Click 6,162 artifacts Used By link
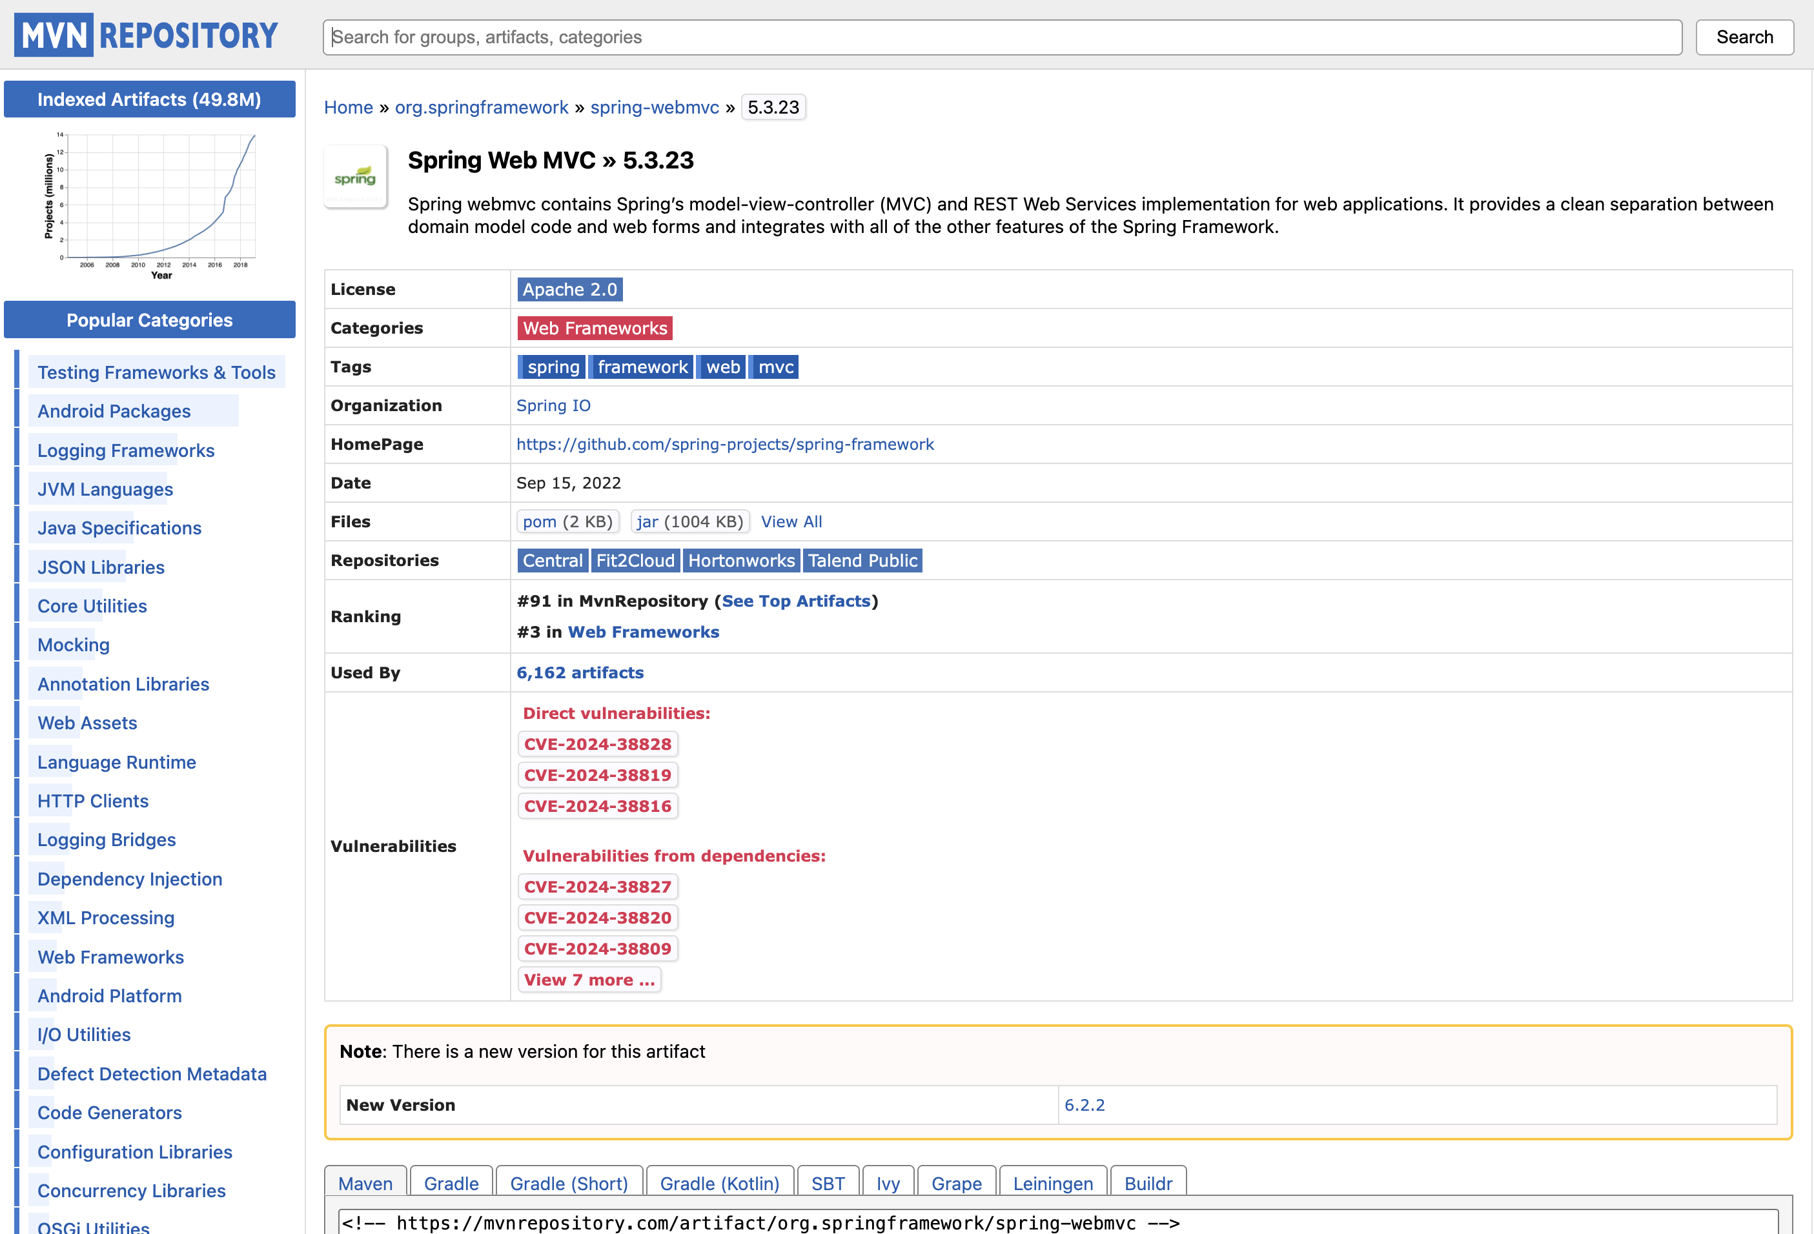The image size is (1814, 1234). 580,673
